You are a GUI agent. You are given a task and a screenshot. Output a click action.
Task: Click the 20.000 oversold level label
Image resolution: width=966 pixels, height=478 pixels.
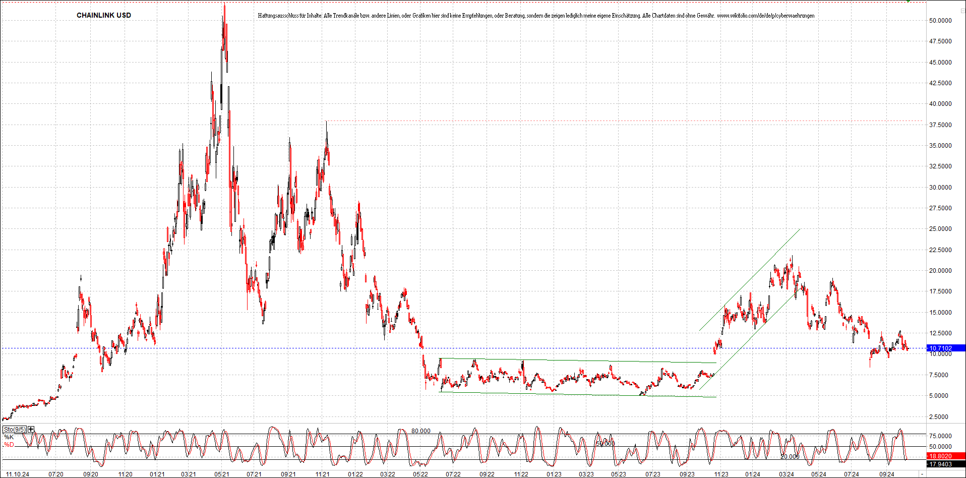pos(790,457)
